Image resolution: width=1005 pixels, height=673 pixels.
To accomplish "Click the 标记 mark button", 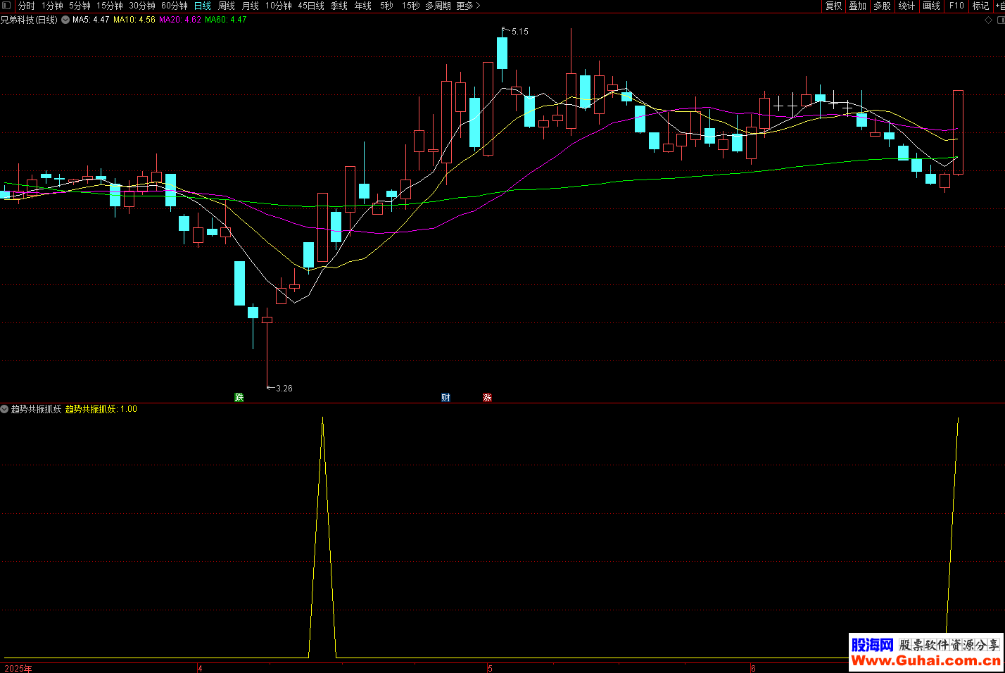I will tap(980, 6).
